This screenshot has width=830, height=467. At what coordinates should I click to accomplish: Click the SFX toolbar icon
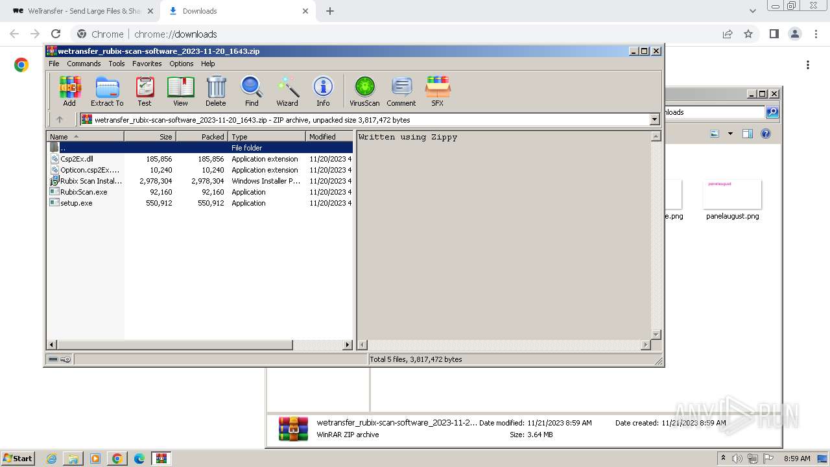438,91
